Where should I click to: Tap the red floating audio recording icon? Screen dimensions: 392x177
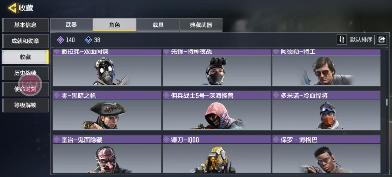pyautogui.click(x=30, y=84)
